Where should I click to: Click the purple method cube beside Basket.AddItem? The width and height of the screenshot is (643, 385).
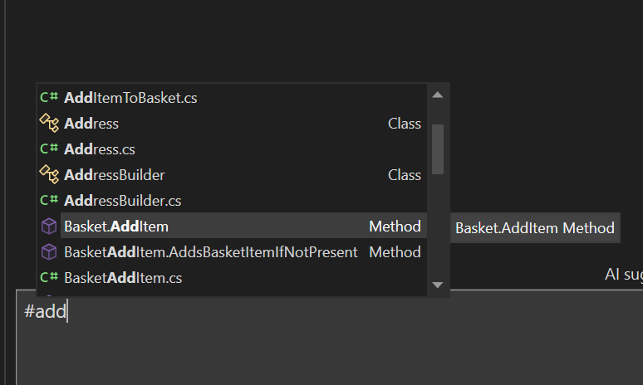[48, 227]
